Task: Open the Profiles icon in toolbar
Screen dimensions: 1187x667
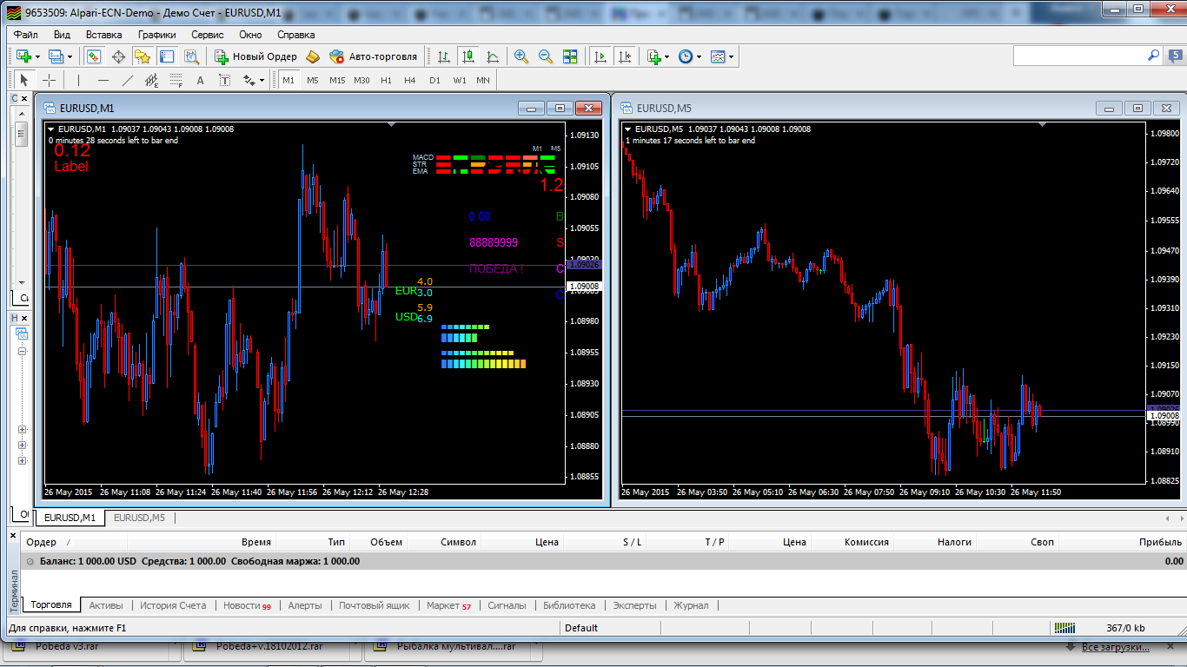Action: tap(56, 56)
